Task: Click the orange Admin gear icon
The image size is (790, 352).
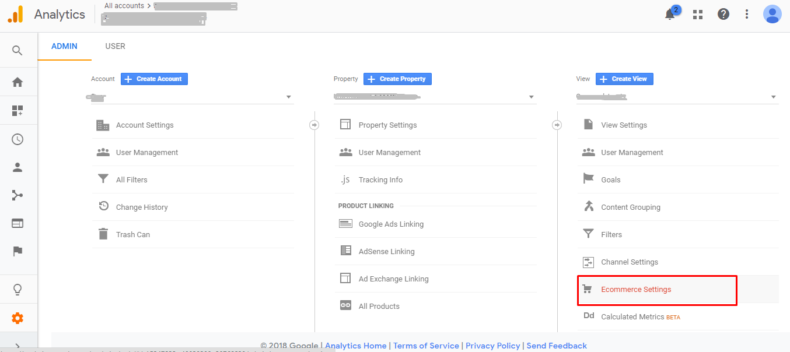Action: [x=18, y=318]
